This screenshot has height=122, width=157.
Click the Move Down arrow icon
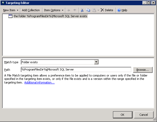(x=75, y=10)
